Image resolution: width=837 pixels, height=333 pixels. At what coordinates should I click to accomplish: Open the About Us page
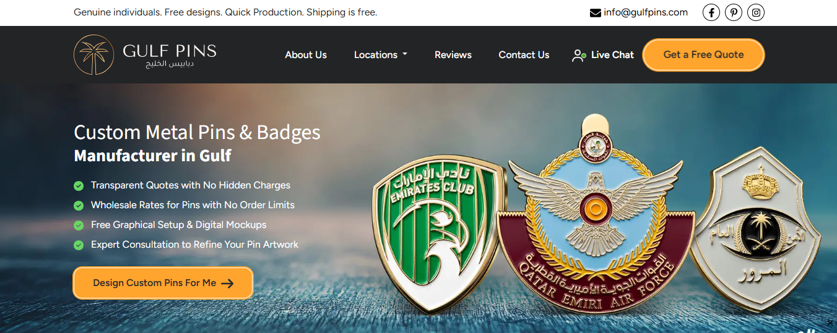point(306,54)
